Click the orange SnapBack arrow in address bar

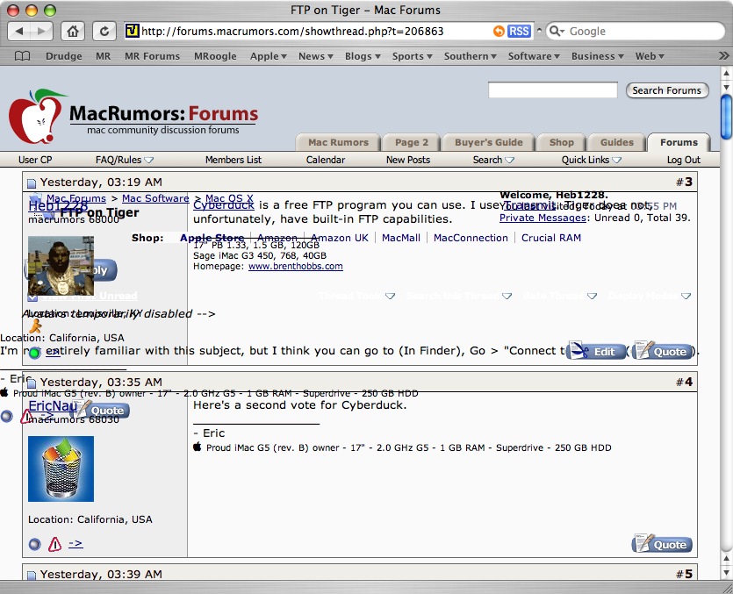tap(499, 32)
